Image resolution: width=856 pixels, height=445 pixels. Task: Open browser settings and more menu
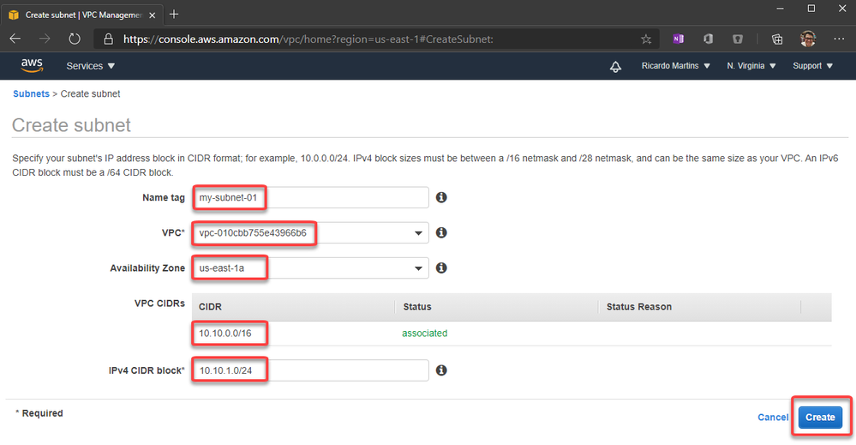(x=839, y=39)
